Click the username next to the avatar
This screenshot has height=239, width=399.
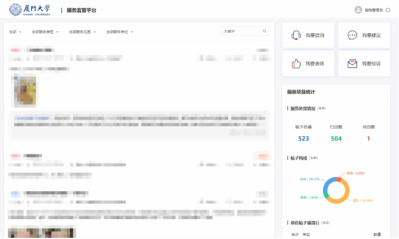pos(374,10)
